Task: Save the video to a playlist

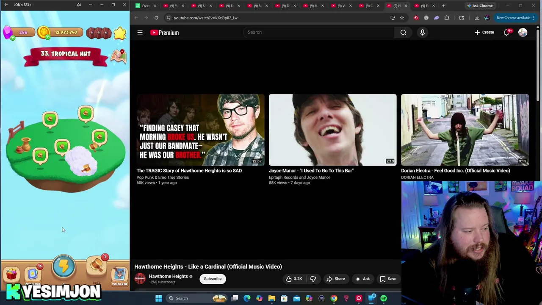Action: pos(388,279)
